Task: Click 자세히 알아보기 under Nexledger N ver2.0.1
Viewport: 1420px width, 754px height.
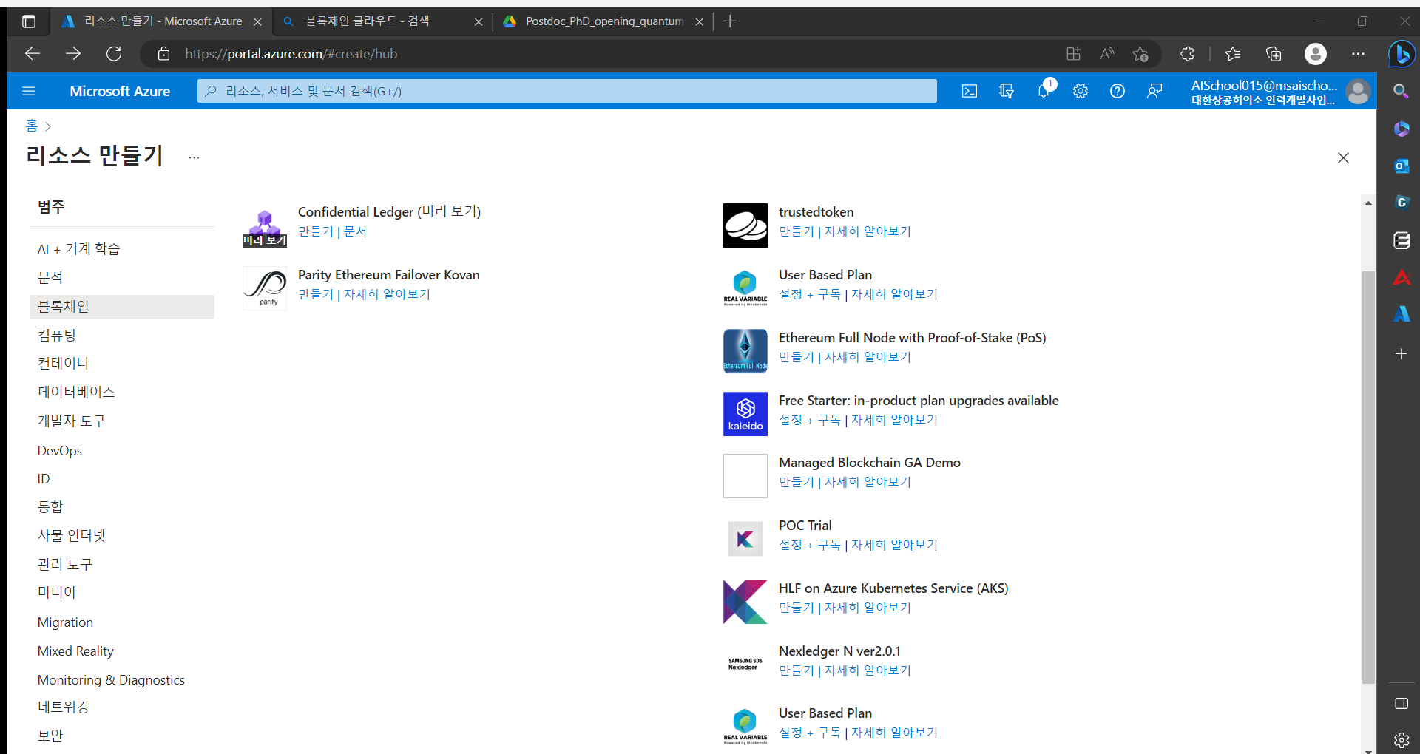Action: [x=868, y=670]
